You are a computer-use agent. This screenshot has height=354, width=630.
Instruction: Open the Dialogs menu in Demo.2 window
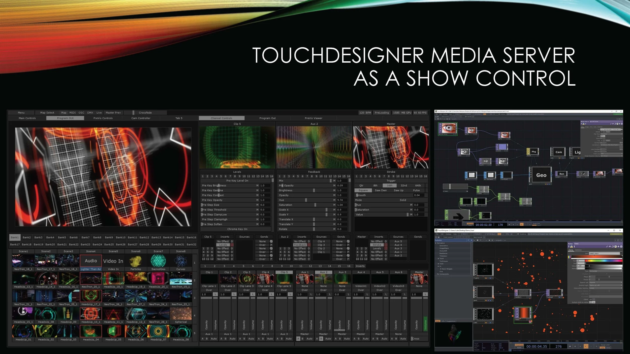pos(448,234)
